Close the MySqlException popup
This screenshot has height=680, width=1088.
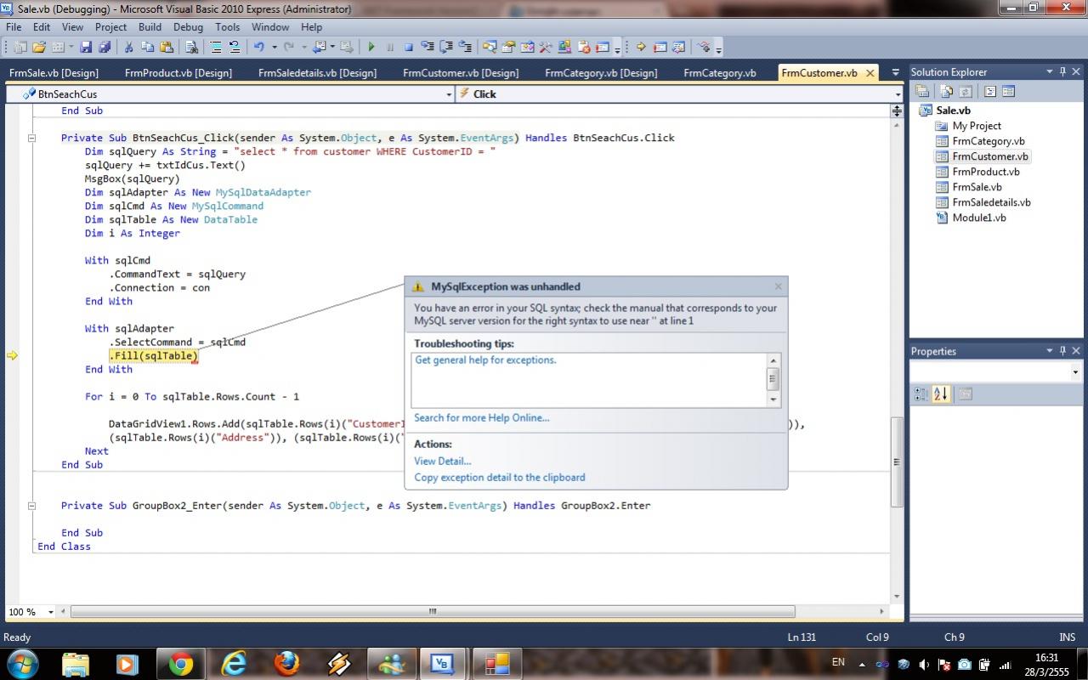click(x=778, y=286)
